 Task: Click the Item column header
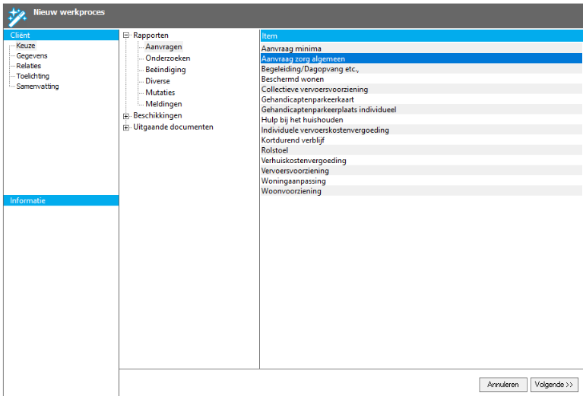tap(421, 36)
